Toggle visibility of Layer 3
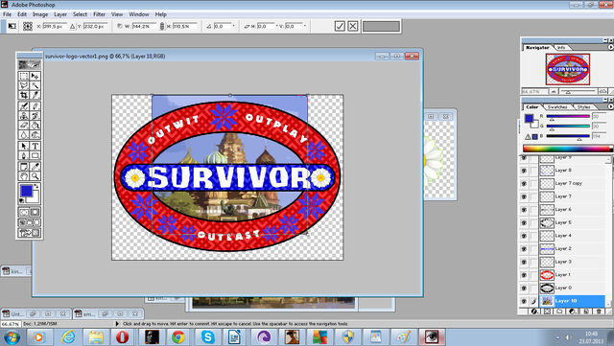614x346 pixels. click(x=524, y=262)
